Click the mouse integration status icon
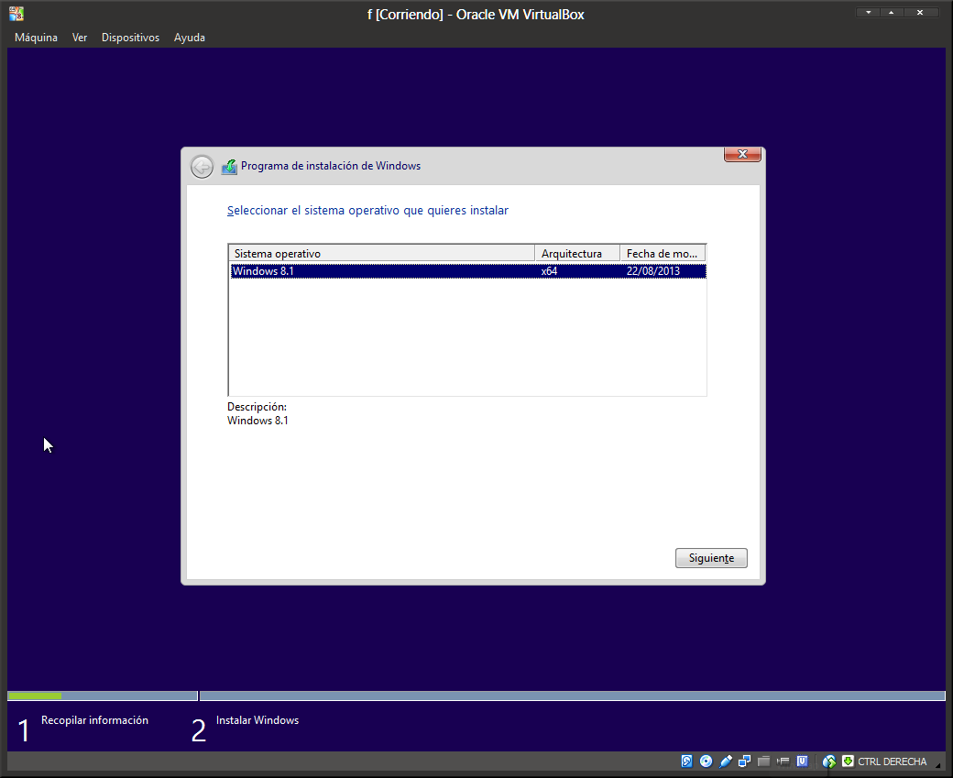This screenshot has width=953, height=778. coord(829,761)
